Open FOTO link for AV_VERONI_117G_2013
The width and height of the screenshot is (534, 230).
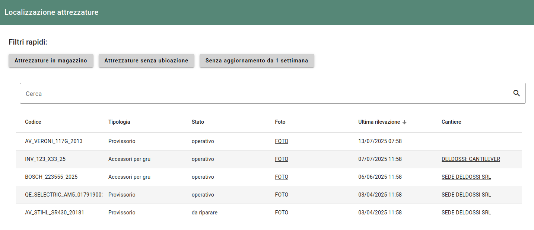(282, 141)
